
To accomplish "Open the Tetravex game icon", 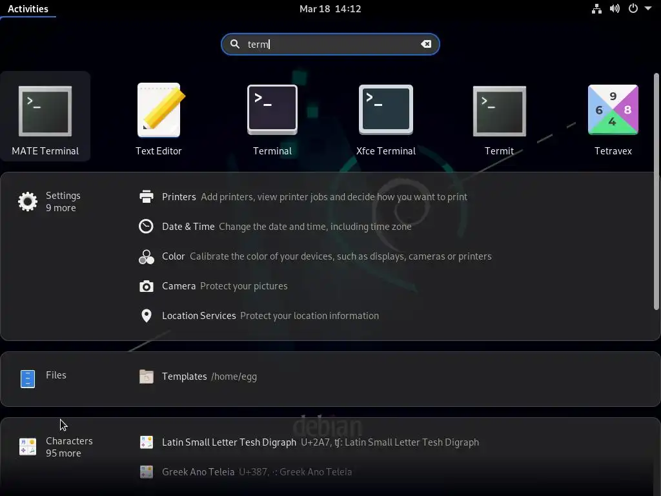I will pos(613,110).
